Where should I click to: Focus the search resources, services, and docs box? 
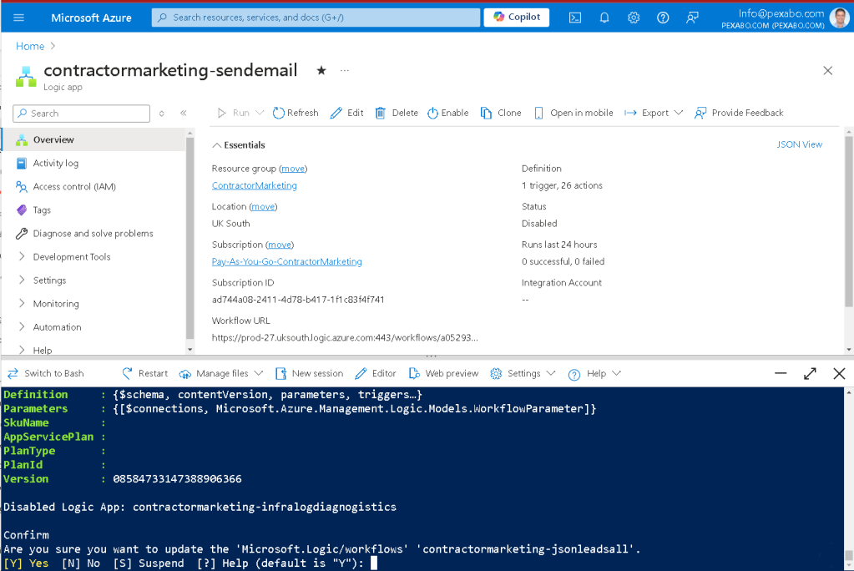tap(316, 18)
